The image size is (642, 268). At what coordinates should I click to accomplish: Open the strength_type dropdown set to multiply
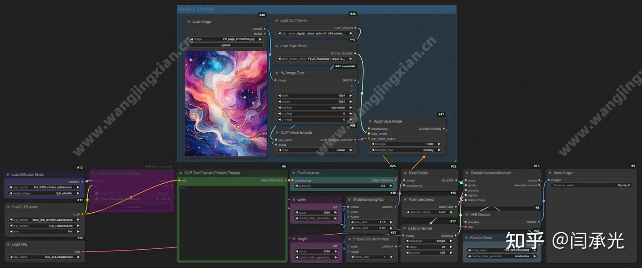click(x=406, y=150)
